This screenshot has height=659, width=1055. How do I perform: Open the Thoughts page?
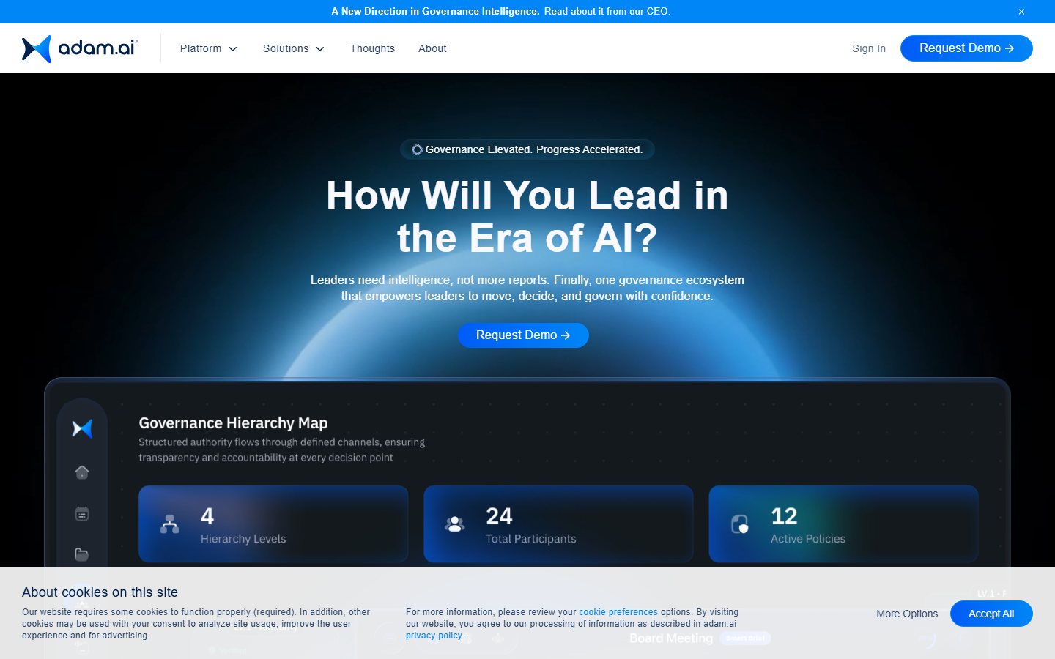click(x=372, y=48)
